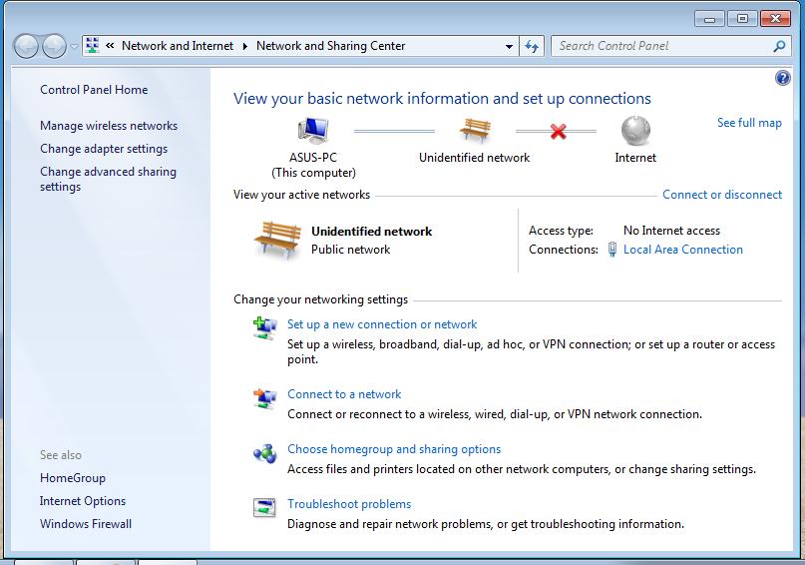Open HomeGroup under See also

click(x=73, y=478)
